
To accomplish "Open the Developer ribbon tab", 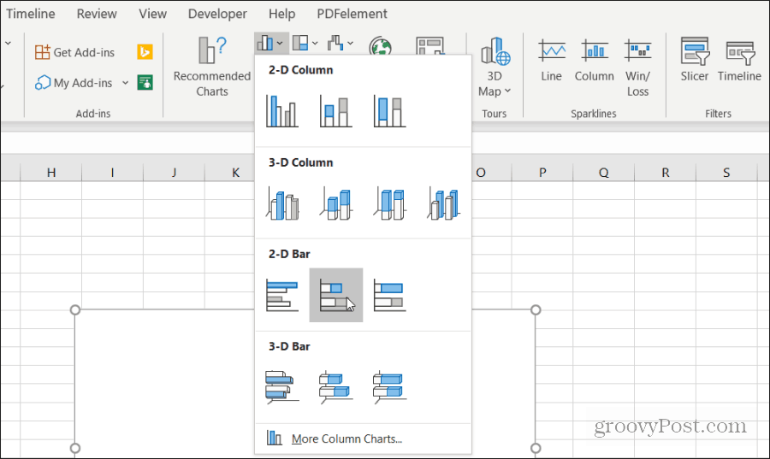I will pyautogui.click(x=217, y=14).
